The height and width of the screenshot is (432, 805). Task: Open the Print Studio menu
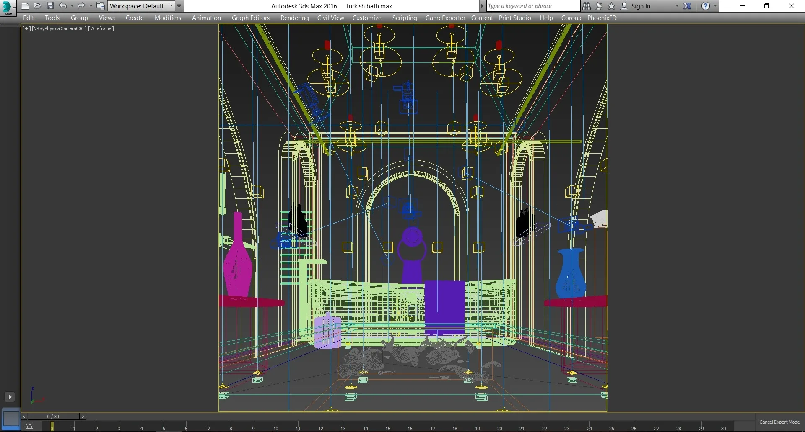pyautogui.click(x=515, y=18)
